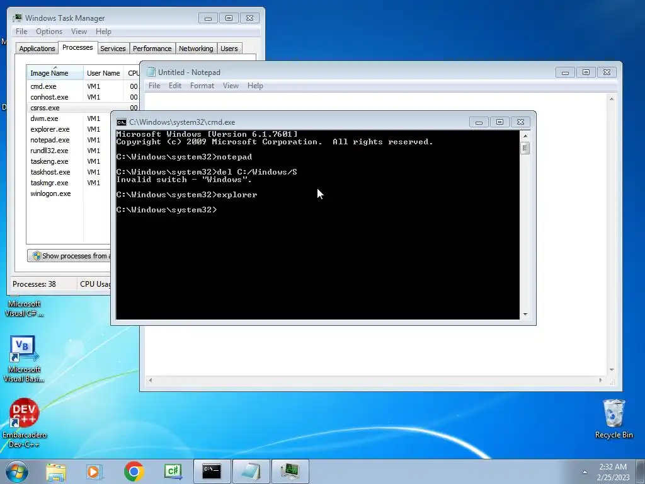Image resolution: width=645 pixels, height=484 pixels.
Task: Click the Task Manager title bar icon
Action: click(18, 18)
